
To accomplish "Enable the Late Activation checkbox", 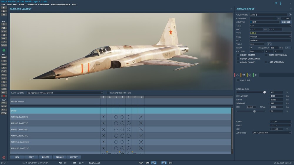I will tap(266, 62).
